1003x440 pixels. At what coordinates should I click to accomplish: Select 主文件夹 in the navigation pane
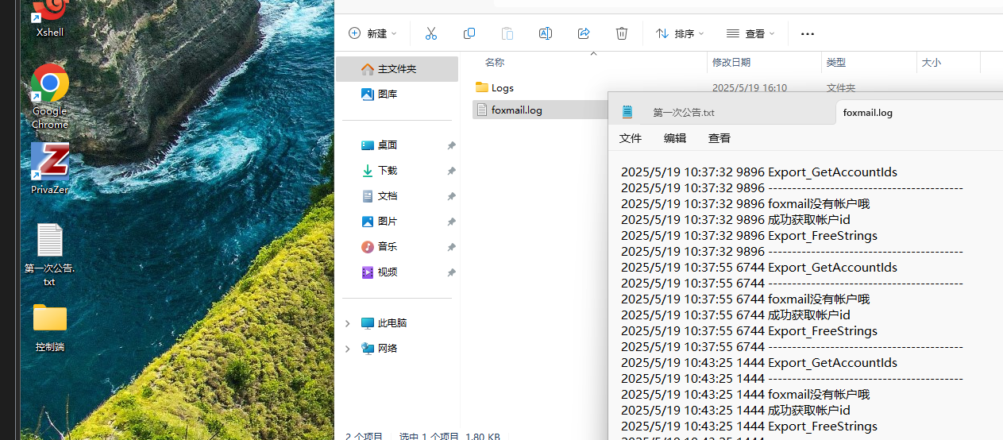click(397, 69)
